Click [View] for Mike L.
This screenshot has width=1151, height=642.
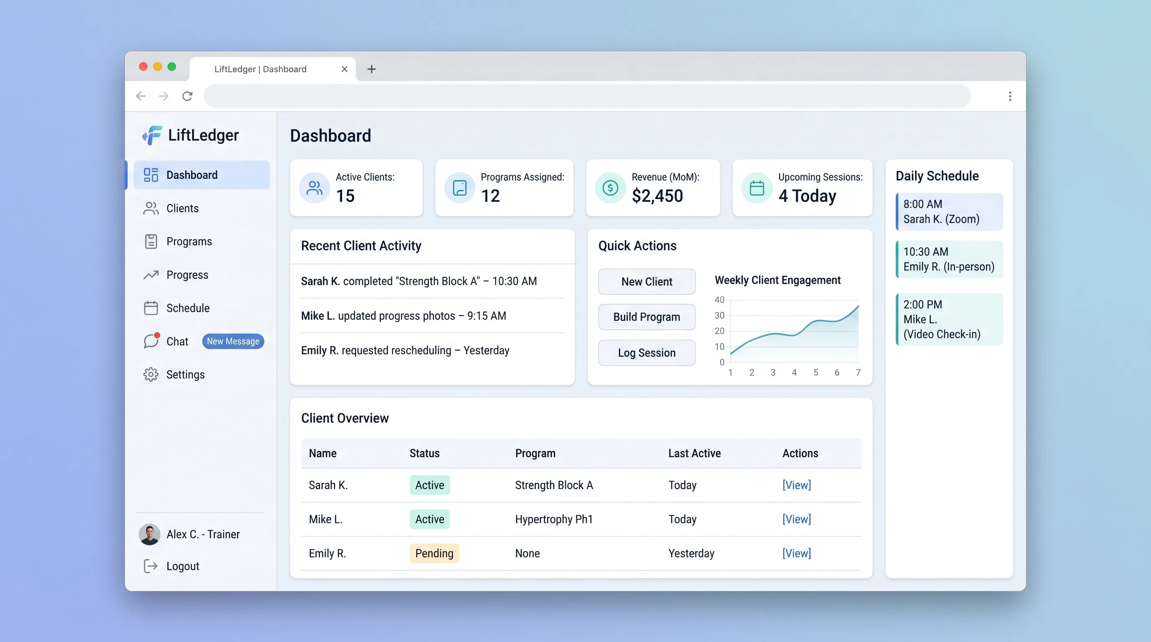click(796, 519)
